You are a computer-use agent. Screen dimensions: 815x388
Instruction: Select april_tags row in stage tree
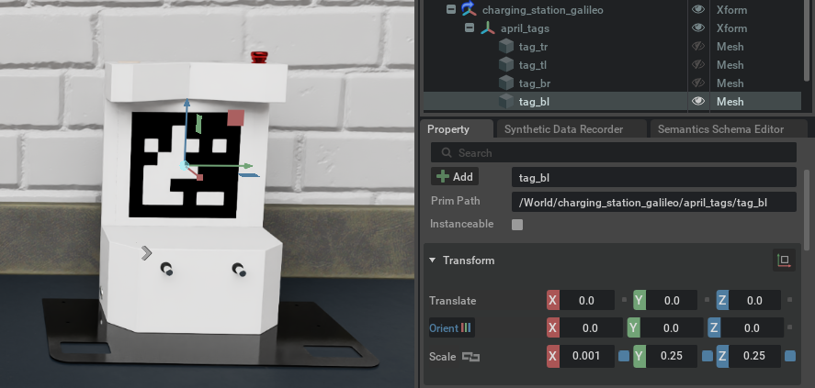612,28
